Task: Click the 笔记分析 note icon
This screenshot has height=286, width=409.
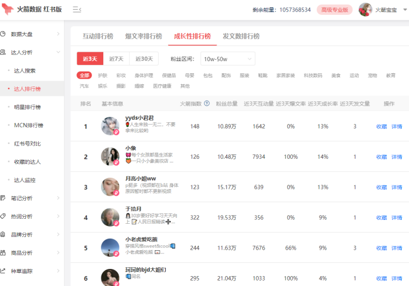Action: pos(3,198)
